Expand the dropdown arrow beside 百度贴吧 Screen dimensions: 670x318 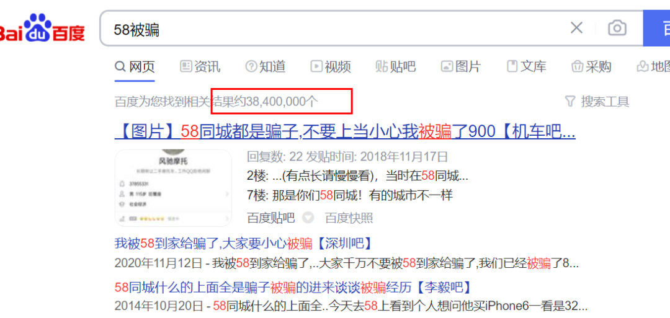pyautogui.click(x=308, y=218)
